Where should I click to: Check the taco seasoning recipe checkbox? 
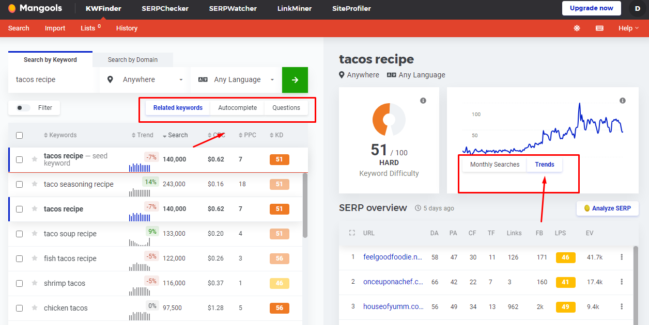(19, 184)
